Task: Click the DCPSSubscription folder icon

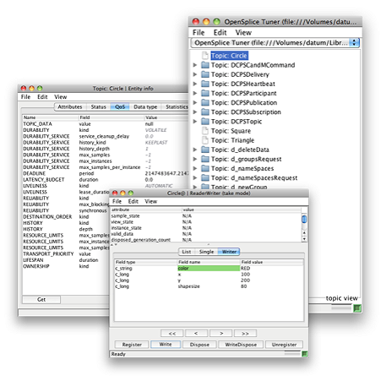Action: click(205, 112)
